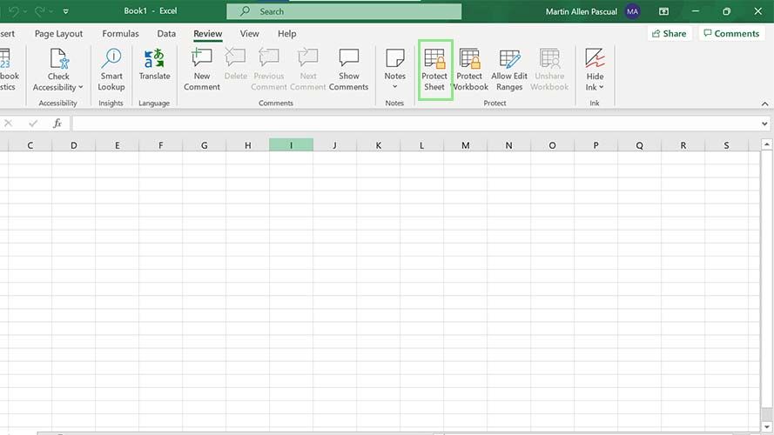The width and height of the screenshot is (774, 435).
Task: Collapse the ribbon
Action: click(x=764, y=104)
